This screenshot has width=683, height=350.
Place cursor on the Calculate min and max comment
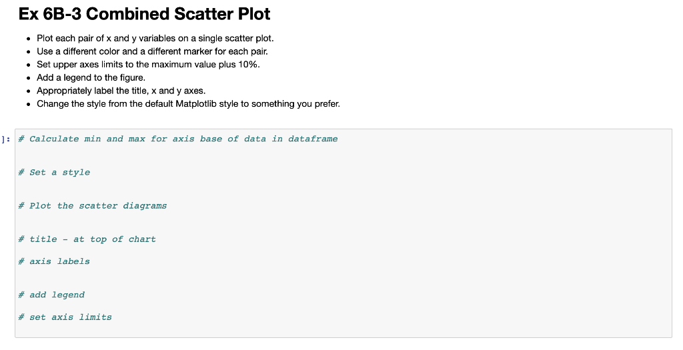178,139
